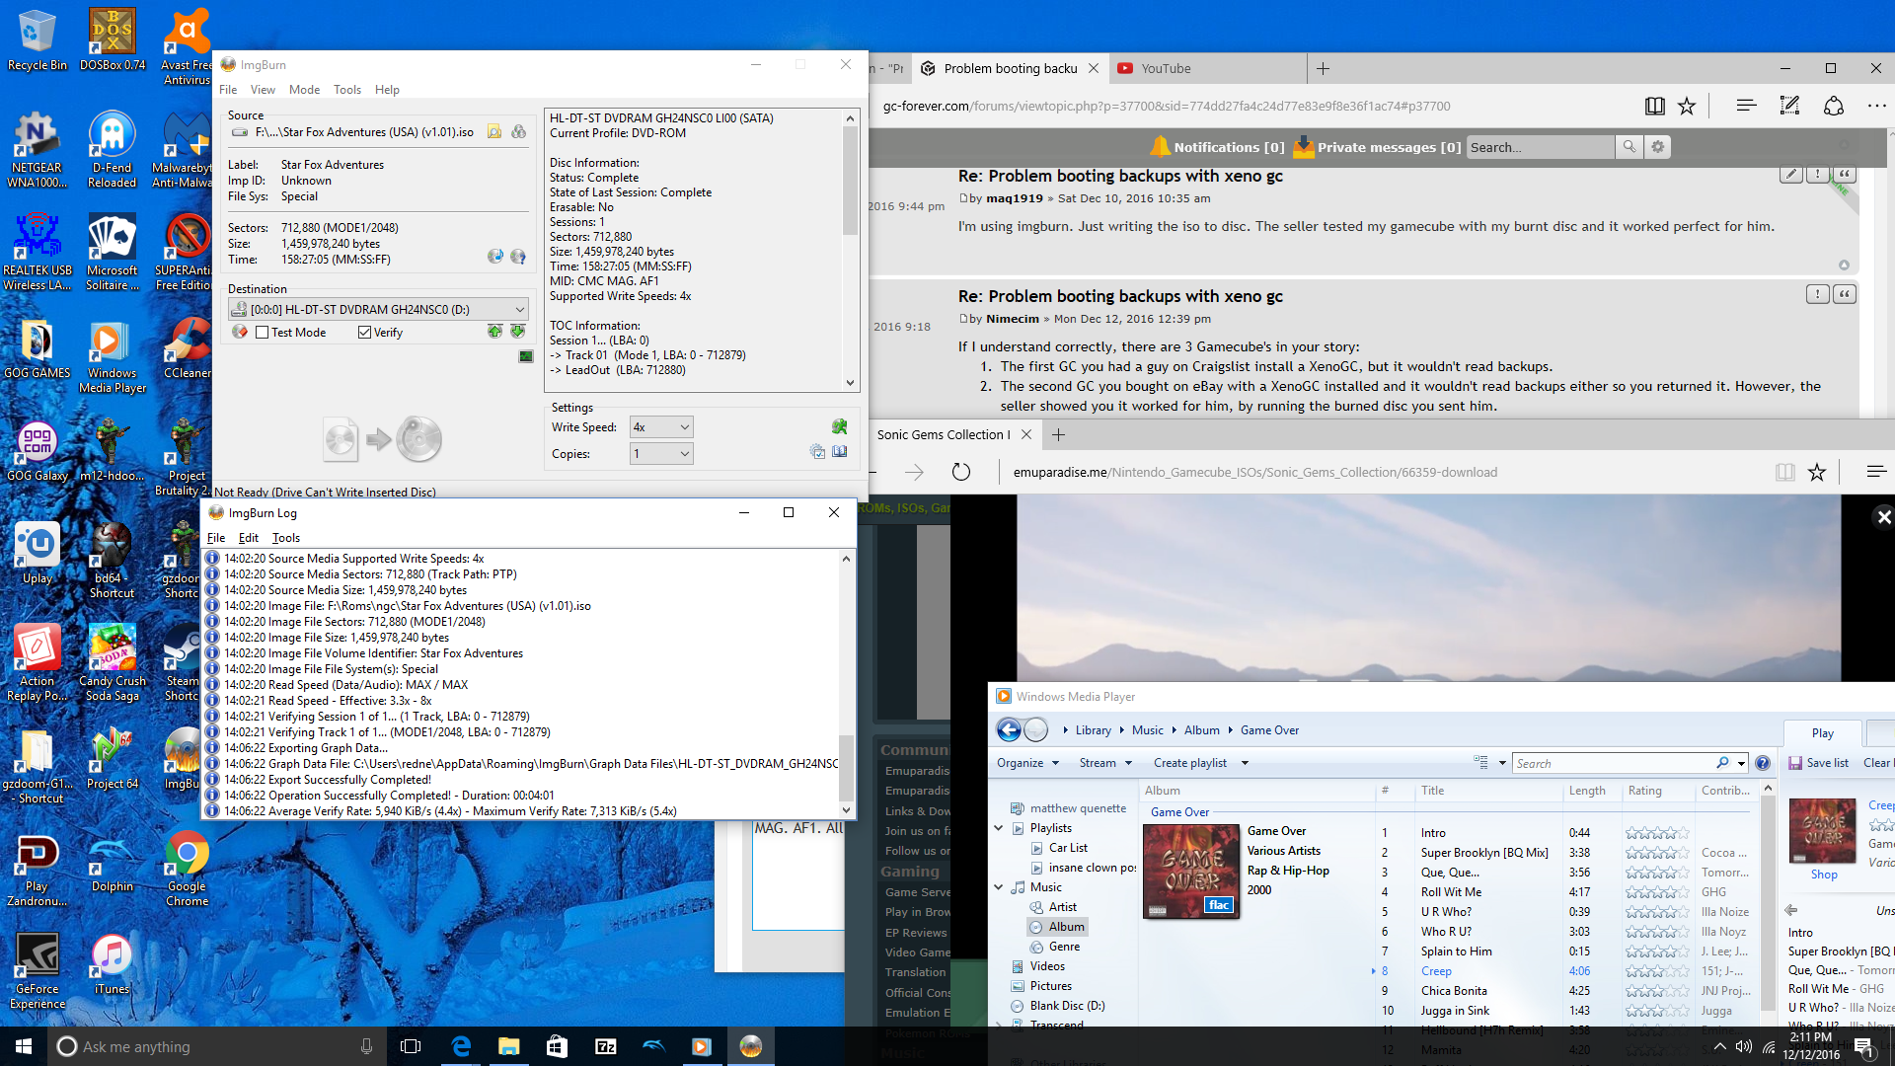Open the ImgBurn Mode menu
Image resolution: width=1895 pixels, height=1066 pixels.
pos(304,90)
